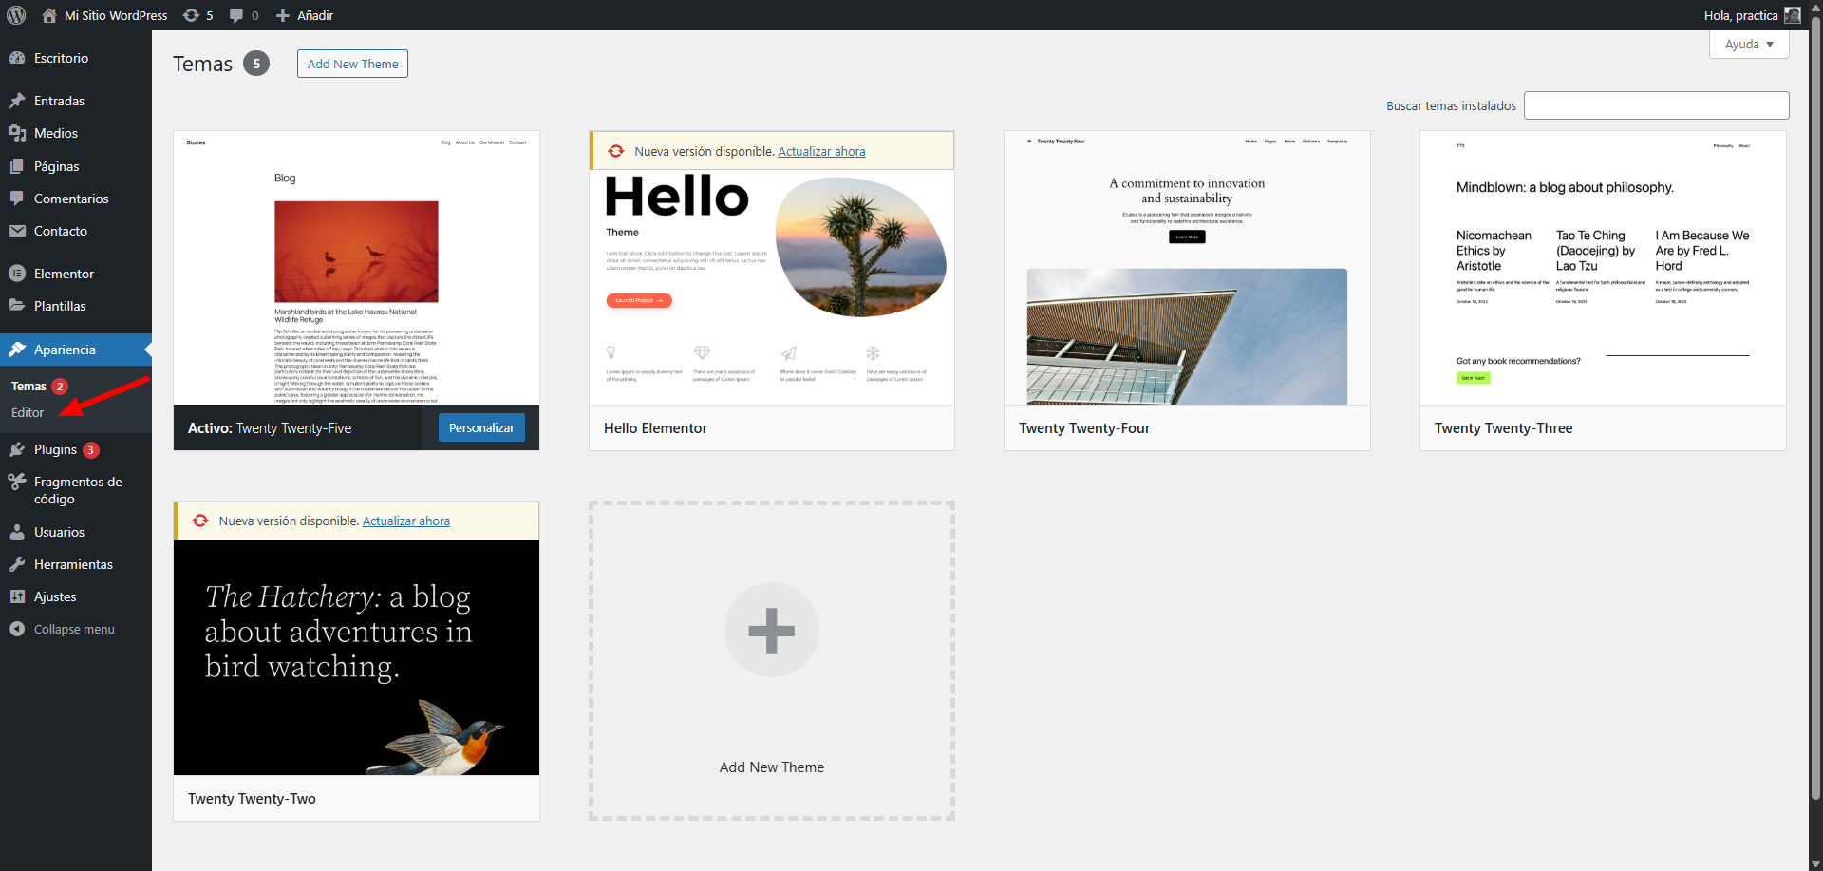
Task: Open the Temas submenu item
Action: pyautogui.click(x=28, y=387)
